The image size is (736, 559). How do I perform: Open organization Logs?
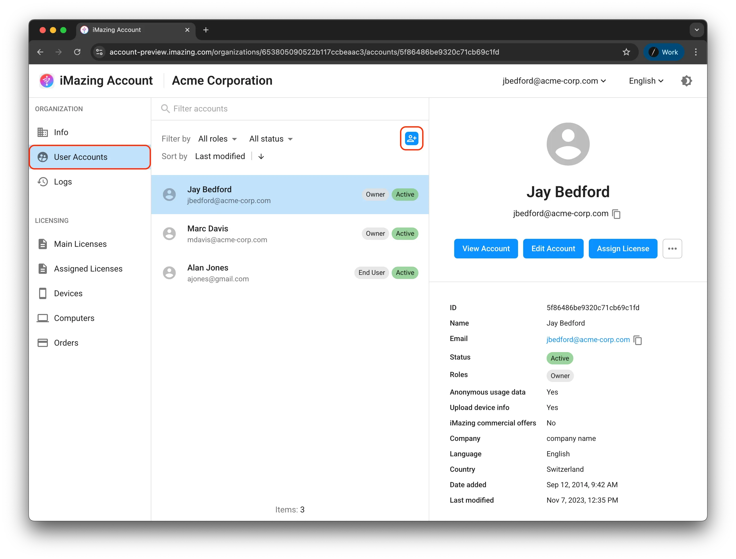pyautogui.click(x=63, y=182)
